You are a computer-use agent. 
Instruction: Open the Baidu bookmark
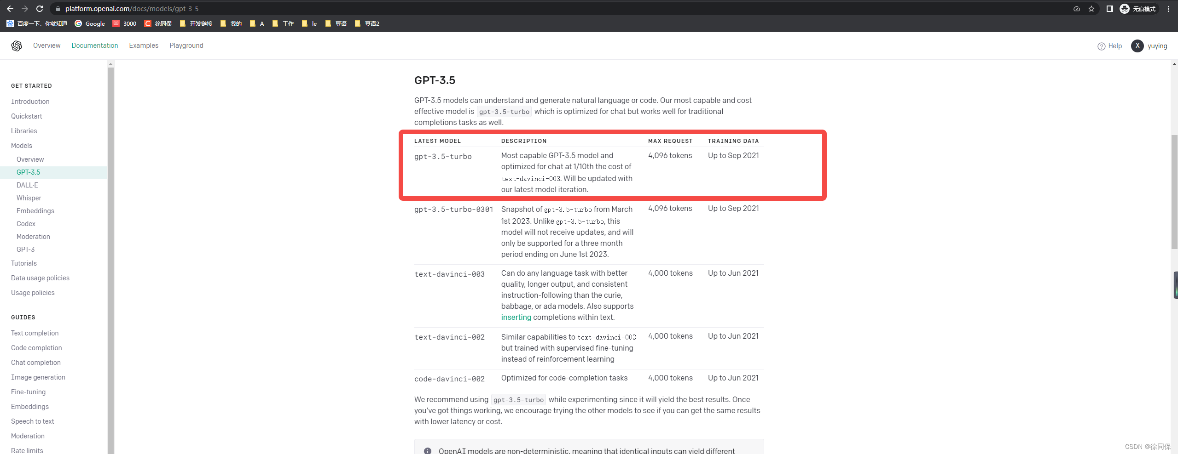click(37, 23)
